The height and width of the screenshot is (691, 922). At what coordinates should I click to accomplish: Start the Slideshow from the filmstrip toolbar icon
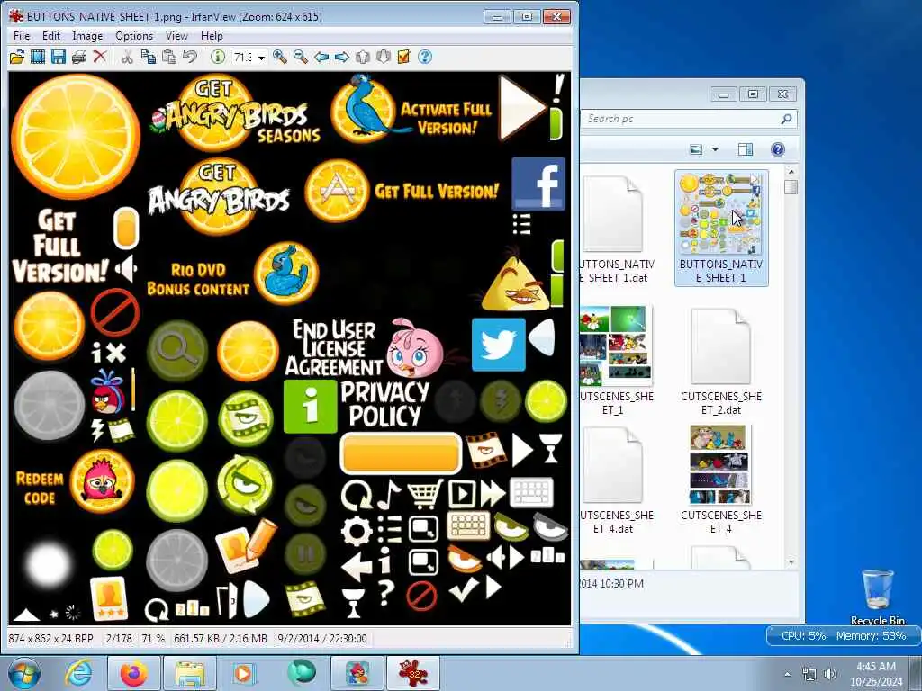(38, 57)
